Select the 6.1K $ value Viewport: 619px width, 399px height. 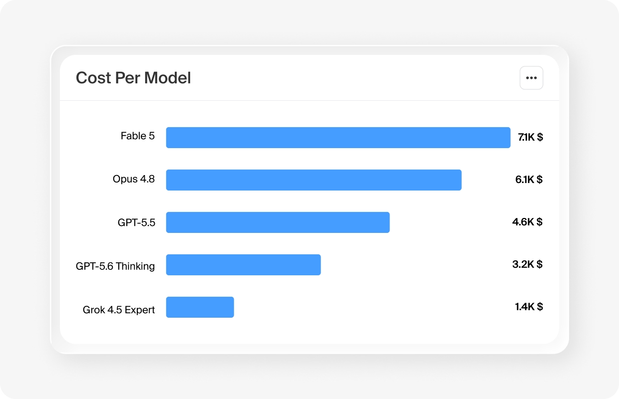click(x=529, y=180)
